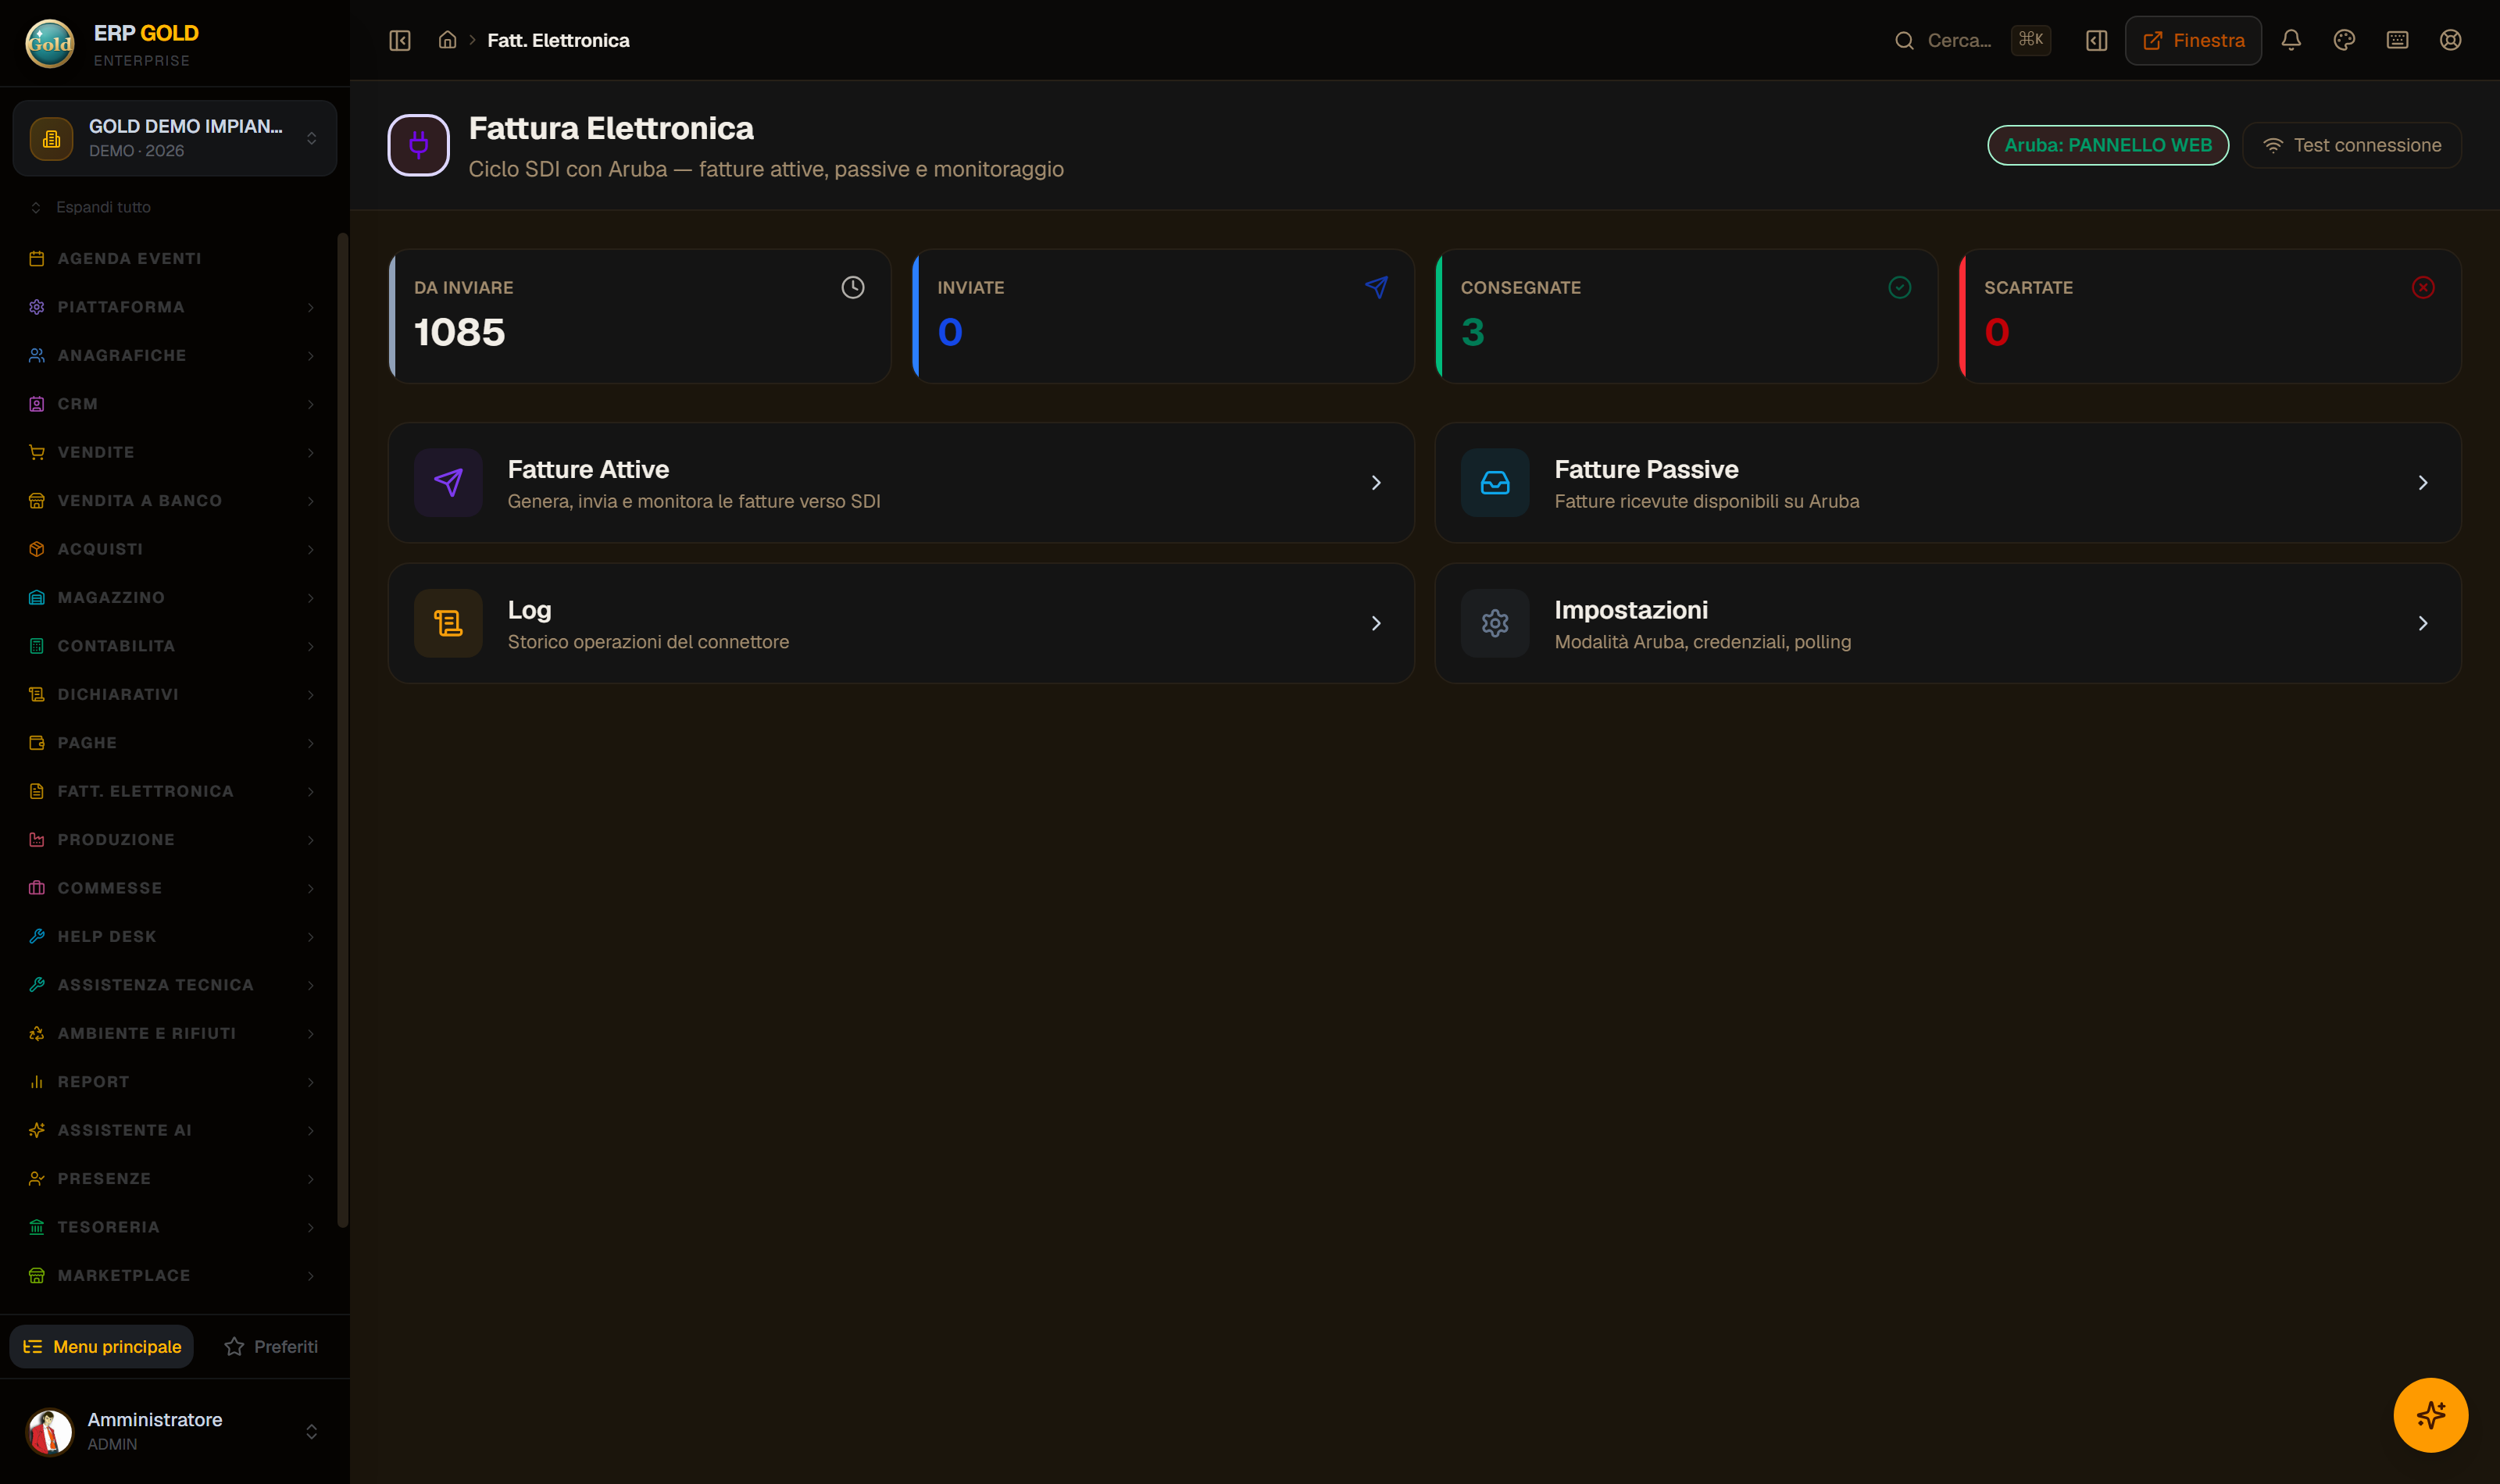Open the keyboard shortcuts icon
This screenshot has width=2500, height=1484.
tap(2397, 40)
